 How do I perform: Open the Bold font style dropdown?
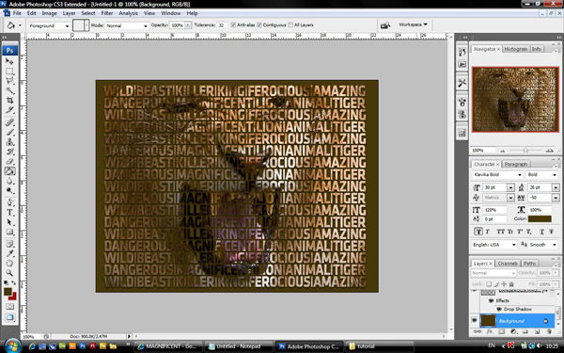[542, 175]
